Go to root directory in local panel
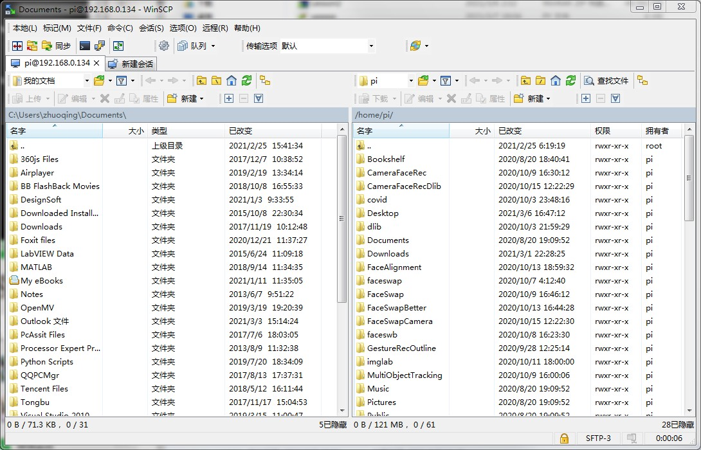This screenshot has height=450, width=701. [216, 81]
